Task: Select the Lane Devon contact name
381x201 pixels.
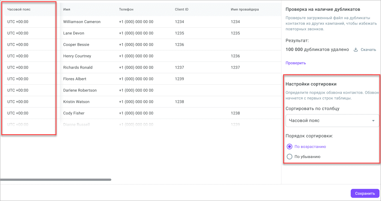Action: click(x=74, y=33)
